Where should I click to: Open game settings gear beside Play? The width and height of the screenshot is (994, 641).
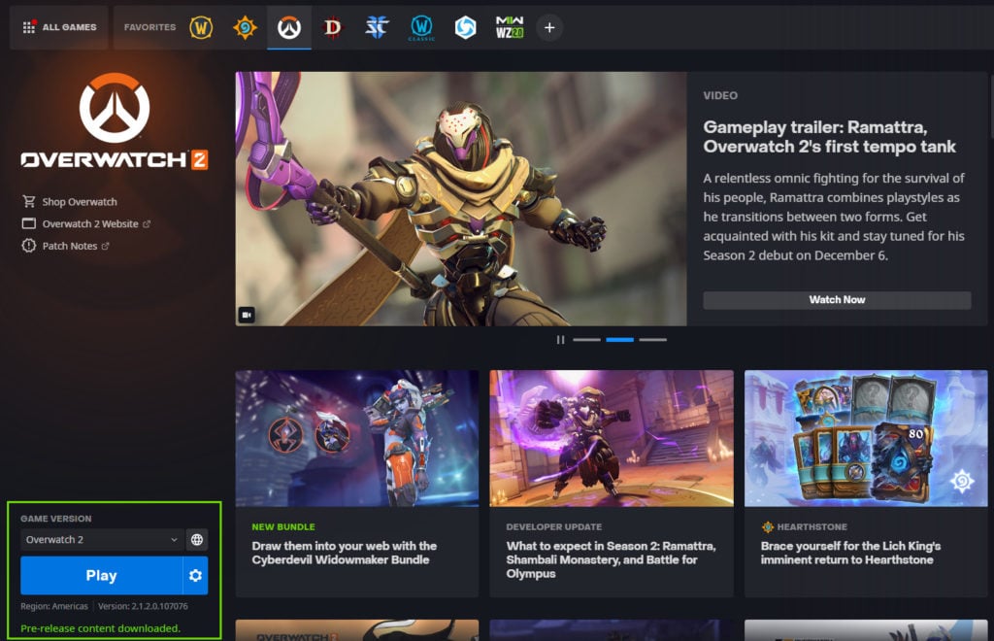195,576
